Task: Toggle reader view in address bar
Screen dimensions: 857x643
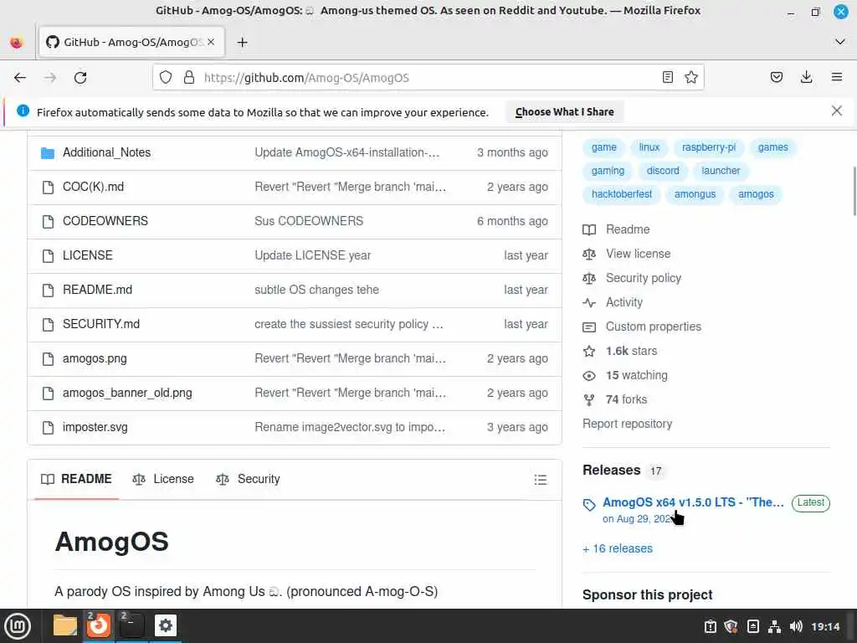Action: 667,77
